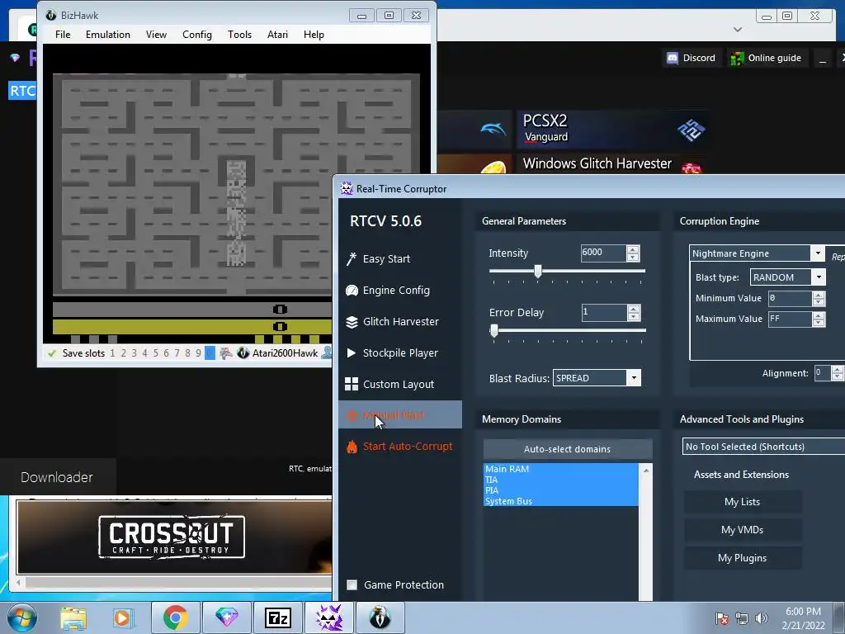
Task: Open Windows Media Player from taskbar
Action: [x=123, y=618]
